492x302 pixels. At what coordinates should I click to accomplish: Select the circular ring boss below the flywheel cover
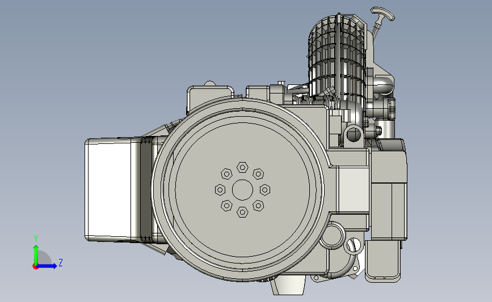(331, 235)
